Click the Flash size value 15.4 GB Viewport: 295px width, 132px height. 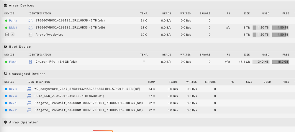click(x=244, y=62)
